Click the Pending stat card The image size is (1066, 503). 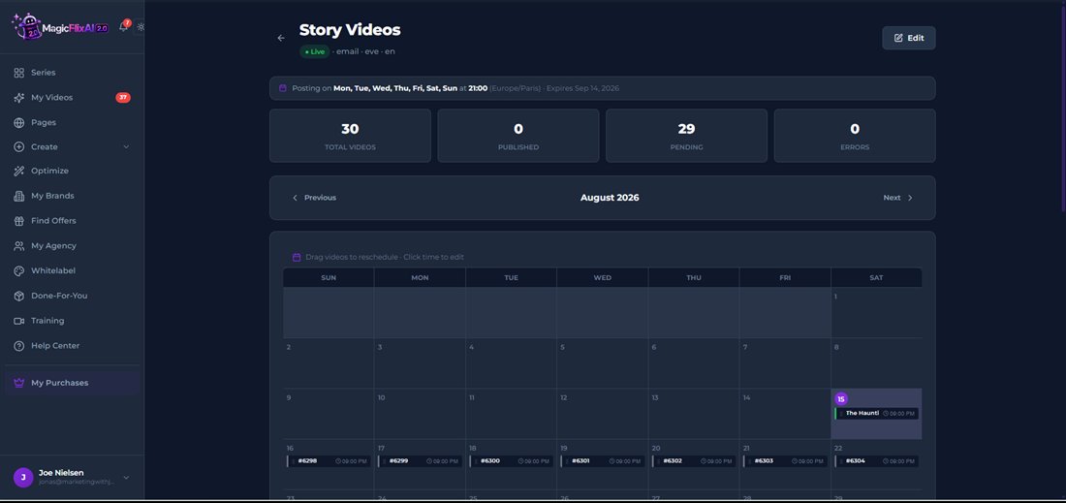[686, 136]
